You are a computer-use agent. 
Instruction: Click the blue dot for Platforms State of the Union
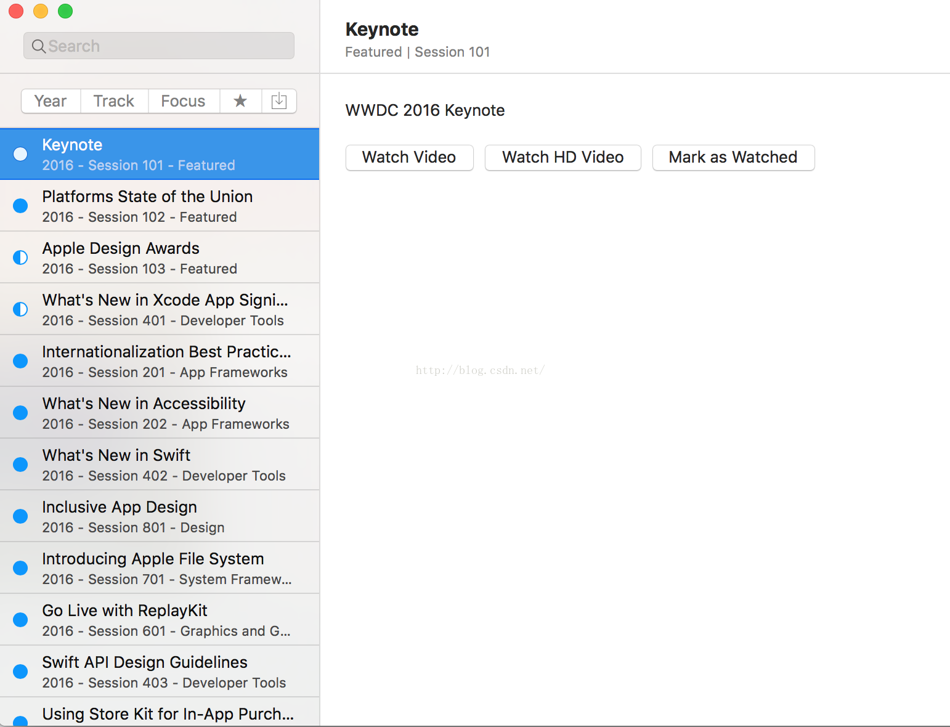20,206
